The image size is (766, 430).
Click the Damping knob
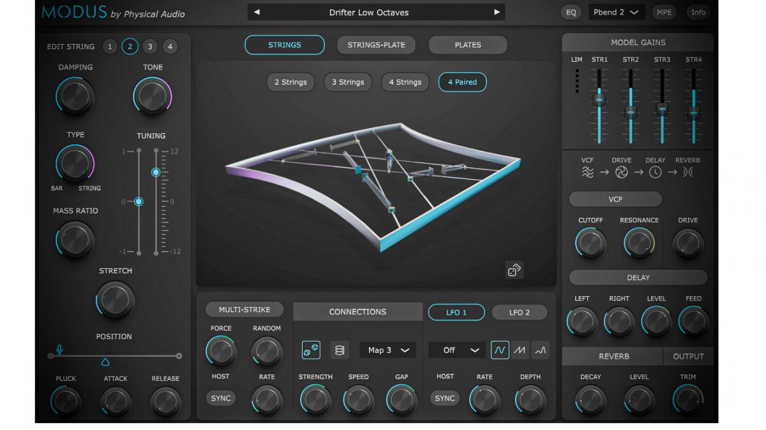click(x=75, y=96)
